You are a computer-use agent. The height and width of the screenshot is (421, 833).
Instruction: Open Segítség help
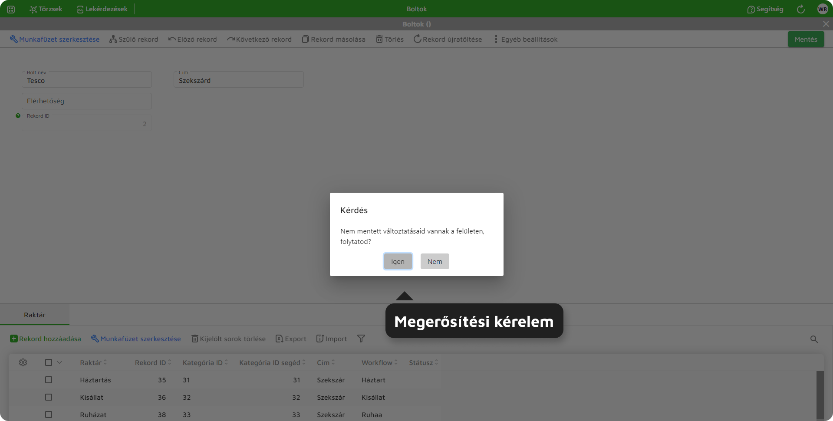765,9
